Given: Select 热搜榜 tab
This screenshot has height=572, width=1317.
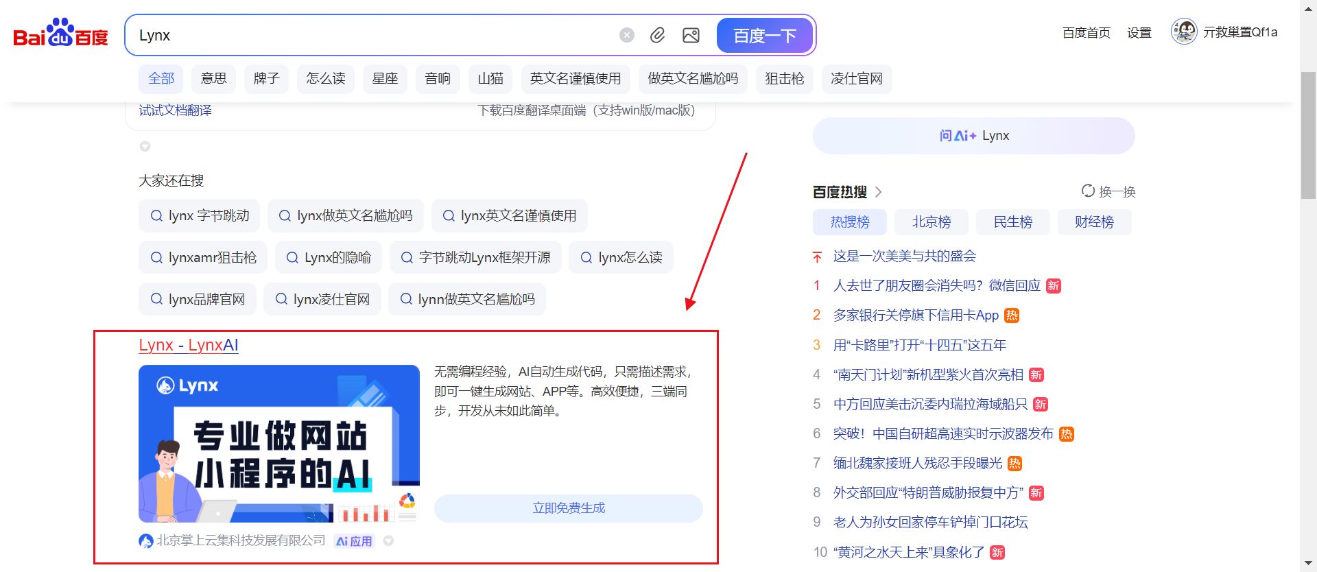Looking at the screenshot, I should click(x=850, y=222).
